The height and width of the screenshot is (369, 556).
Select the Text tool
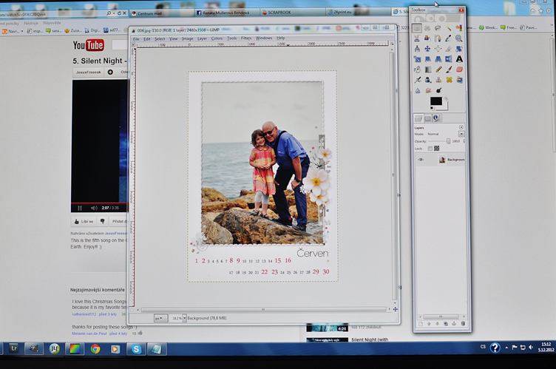tap(460, 59)
